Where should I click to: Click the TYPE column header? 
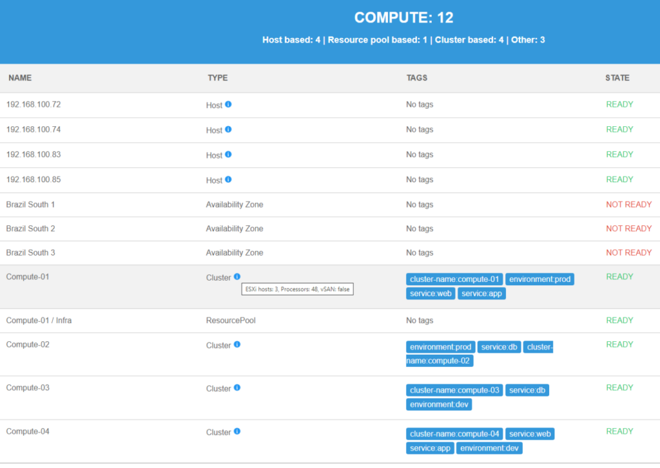coord(217,78)
